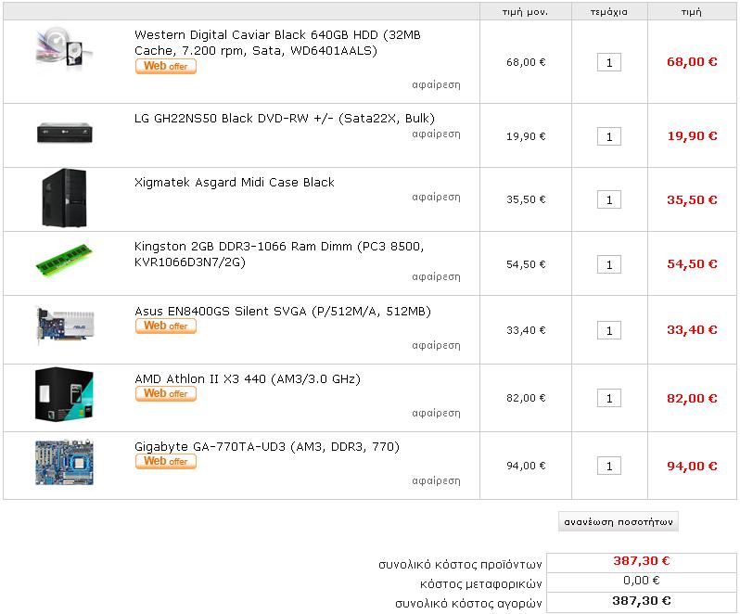The width and height of the screenshot is (740, 614).
Task: Click the Web offer badge under Gigabyte motherboard
Action: pyautogui.click(x=166, y=461)
